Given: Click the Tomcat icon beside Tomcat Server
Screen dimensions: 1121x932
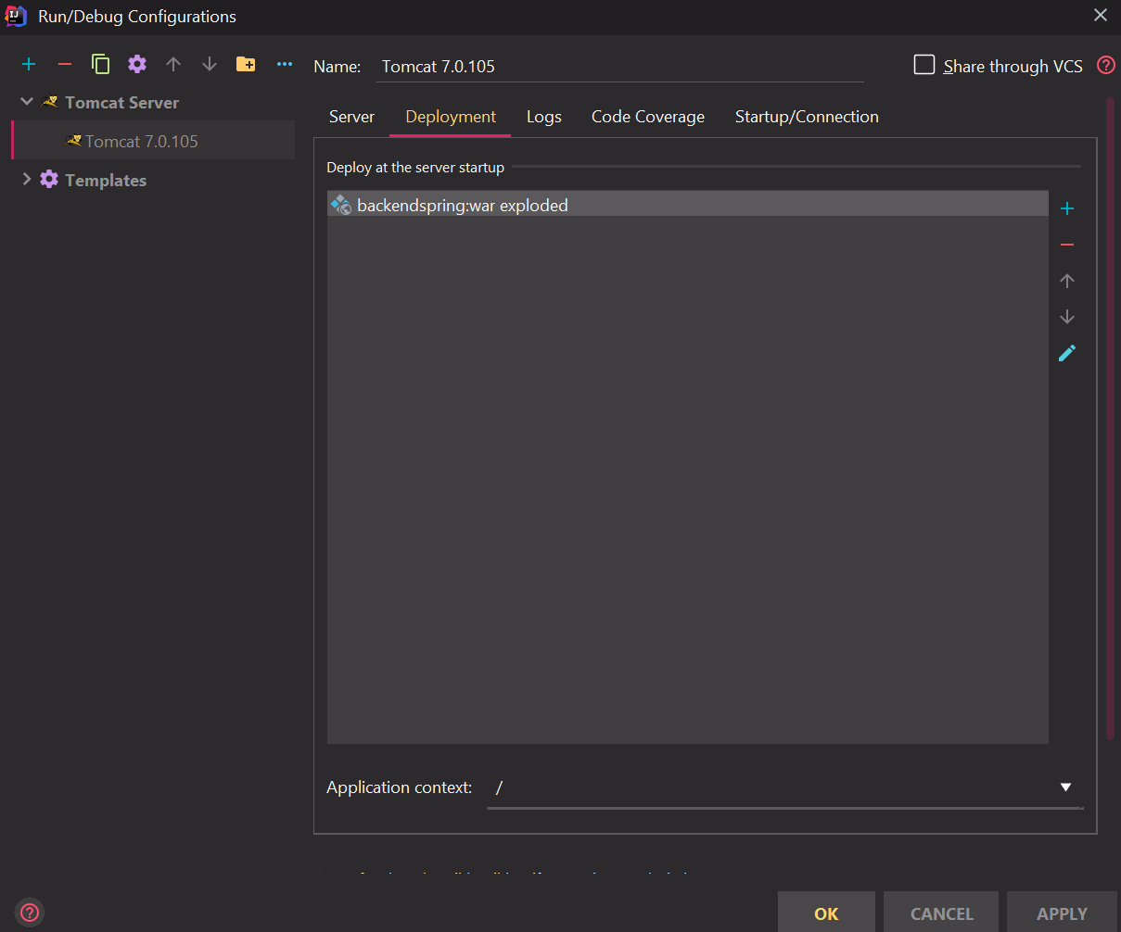Looking at the screenshot, I should click(x=51, y=103).
